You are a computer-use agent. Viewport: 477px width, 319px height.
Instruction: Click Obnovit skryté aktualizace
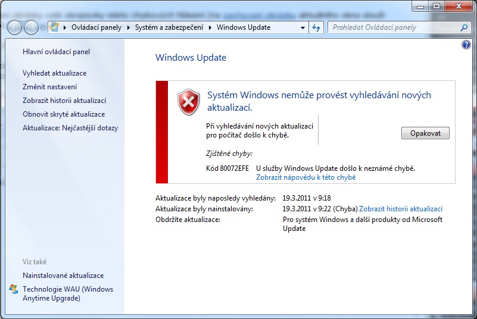64,114
